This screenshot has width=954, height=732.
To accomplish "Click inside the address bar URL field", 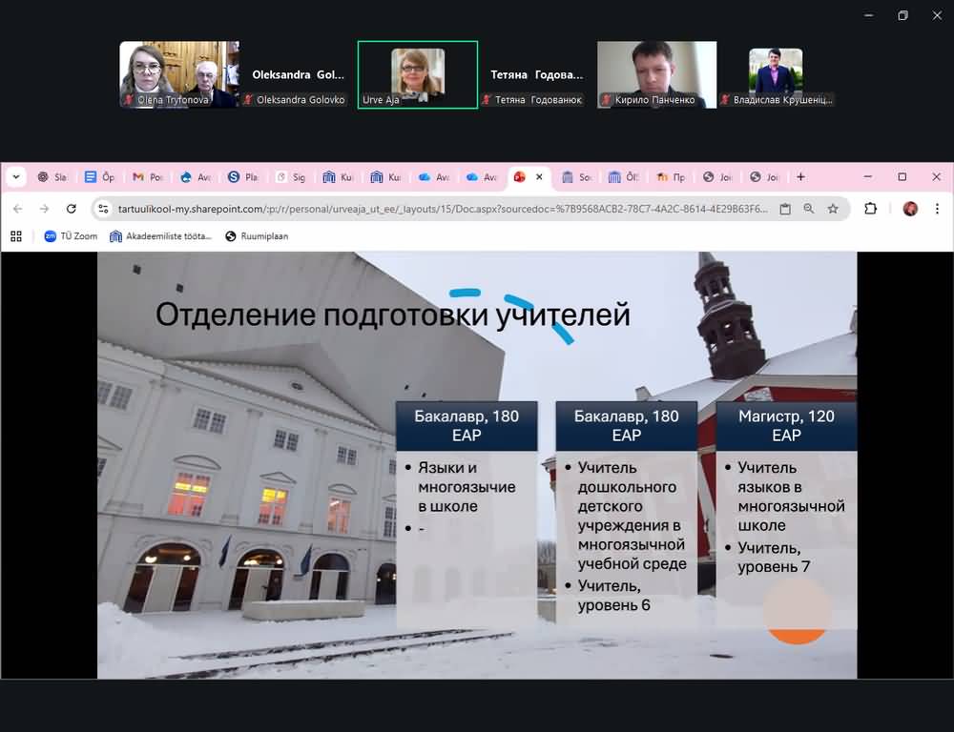I will [x=382, y=207].
